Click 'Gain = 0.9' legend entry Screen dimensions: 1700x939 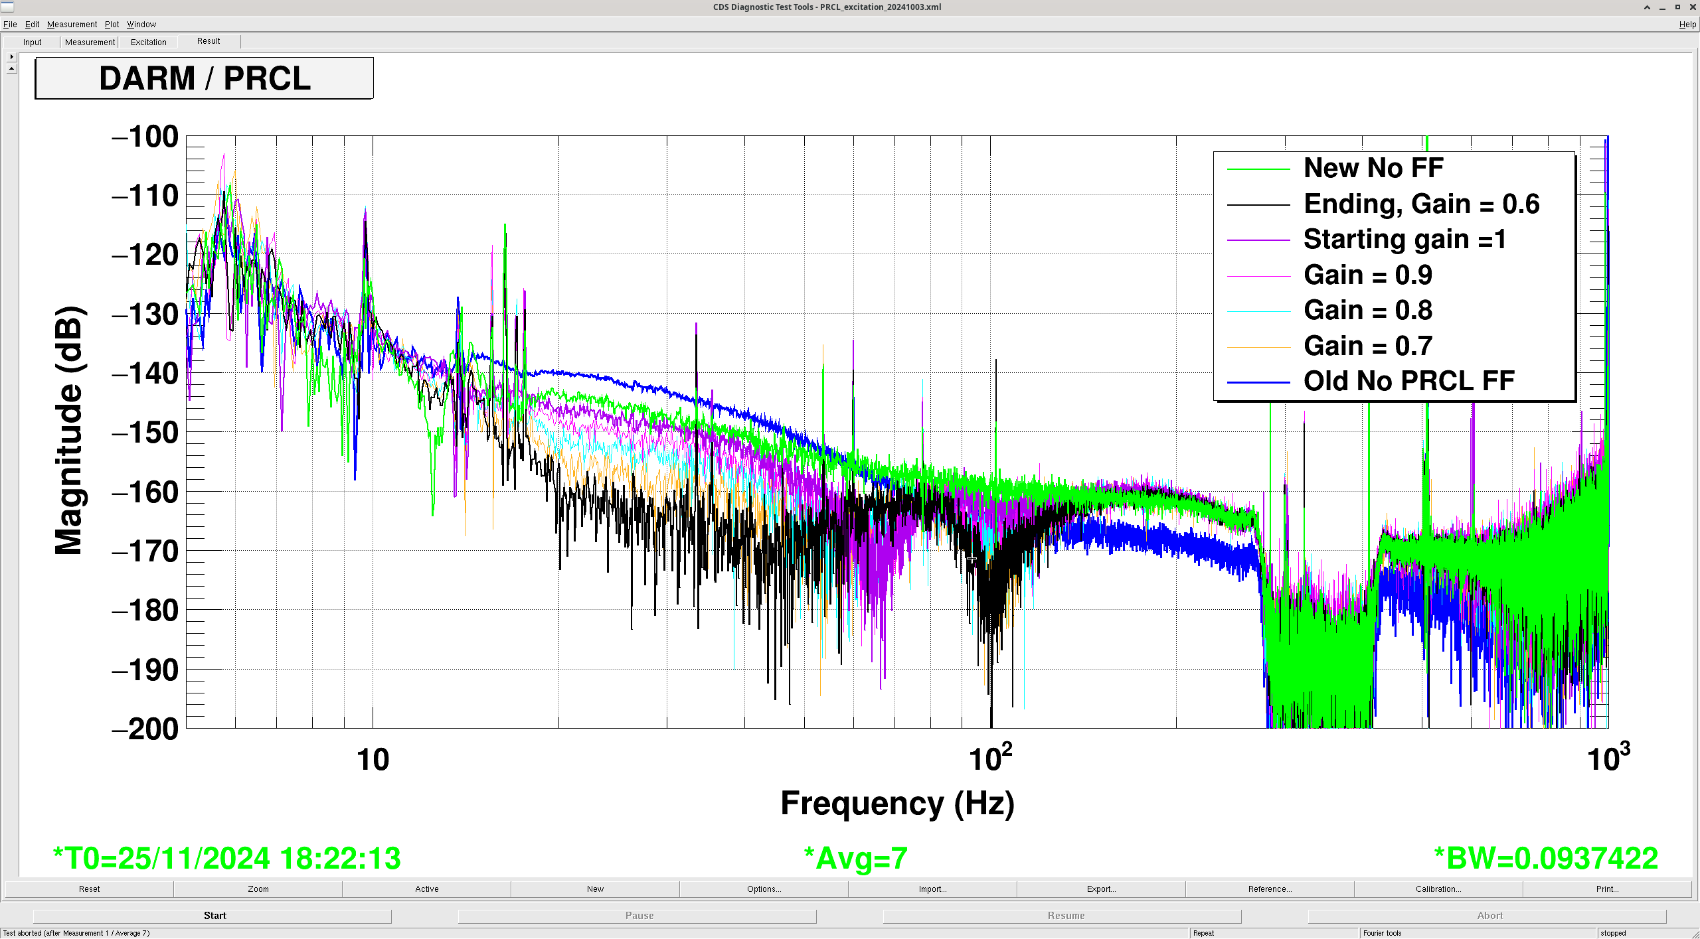pyautogui.click(x=1368, y=275)
